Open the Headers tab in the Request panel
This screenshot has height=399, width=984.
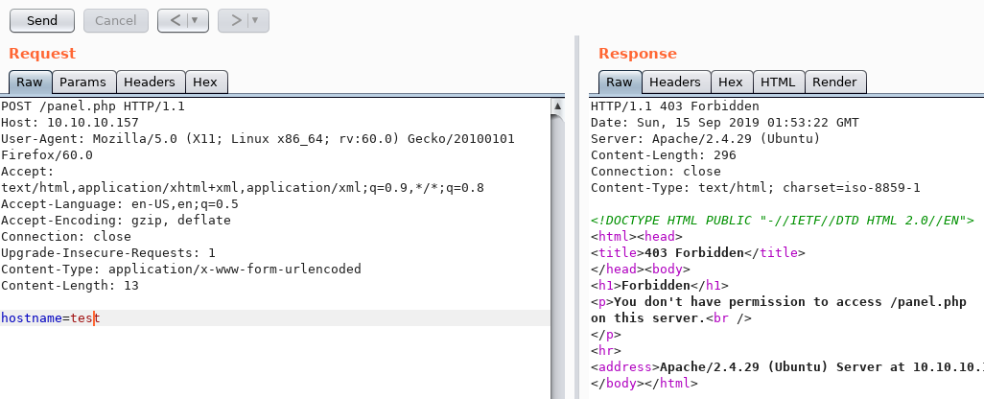click(150, 82)
